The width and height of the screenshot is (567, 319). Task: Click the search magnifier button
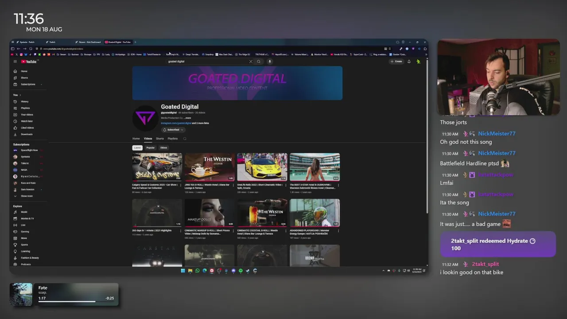coord(259,62)
